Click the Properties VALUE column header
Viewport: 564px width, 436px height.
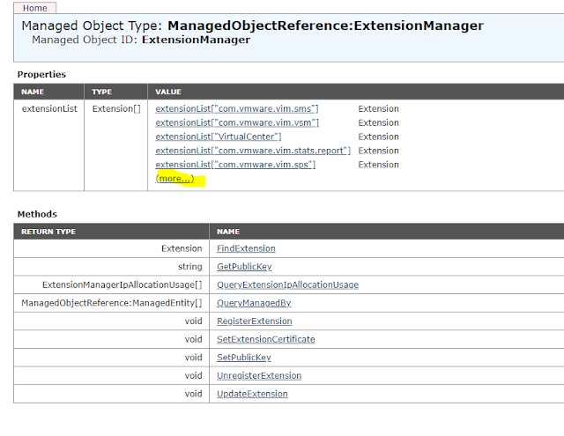click(168, 92)
